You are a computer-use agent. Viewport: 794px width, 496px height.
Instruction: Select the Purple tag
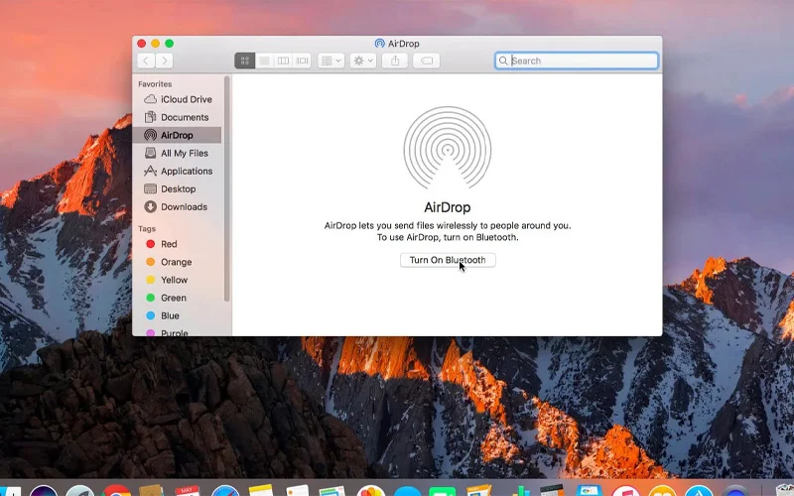tap(178, 331)
